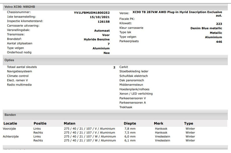Image resolution: width=231 pixels, height=153 pixels.
Task: Click the Hybride Benzine fuel value
Action: coord(96,39)
